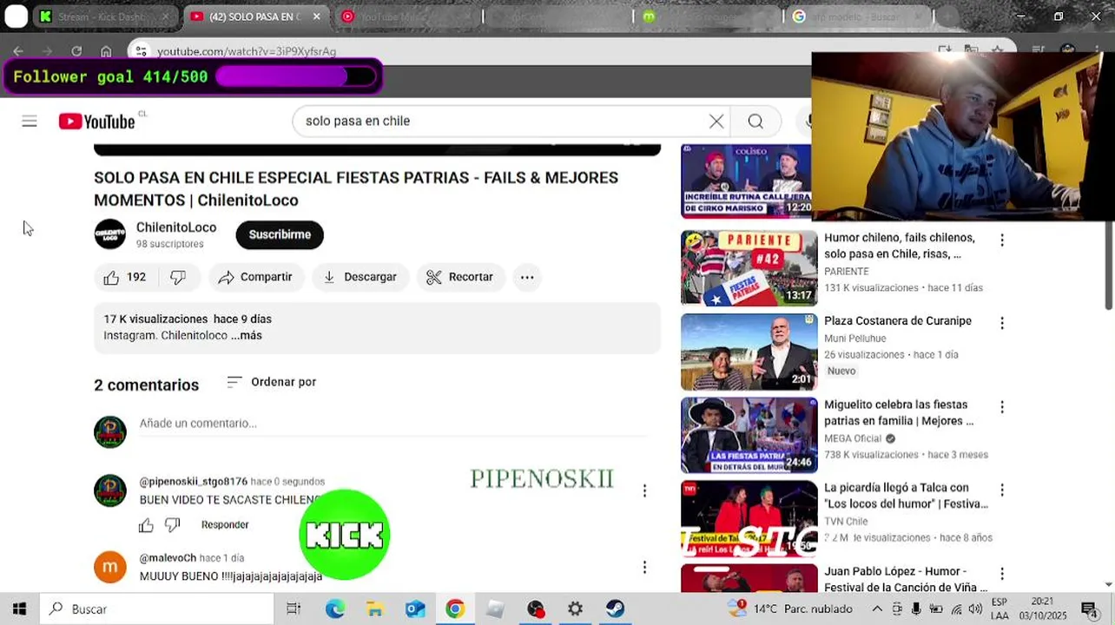Dislike the pipenoskii_stgo8176 comment
This screenshot has height=625, width=1115.
tap(172, 524)
